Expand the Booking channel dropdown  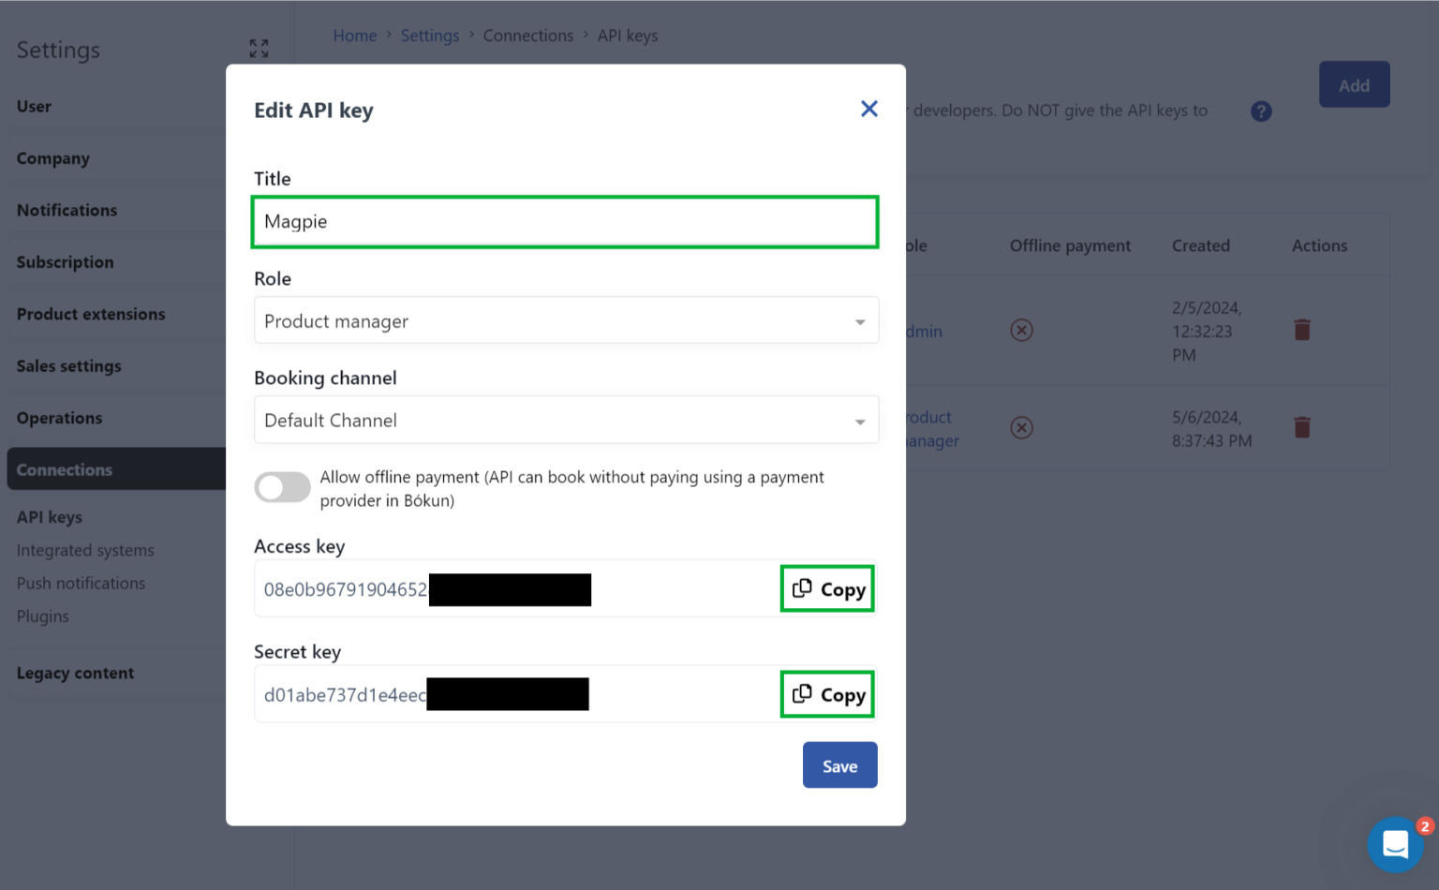(x=566, y=421)
